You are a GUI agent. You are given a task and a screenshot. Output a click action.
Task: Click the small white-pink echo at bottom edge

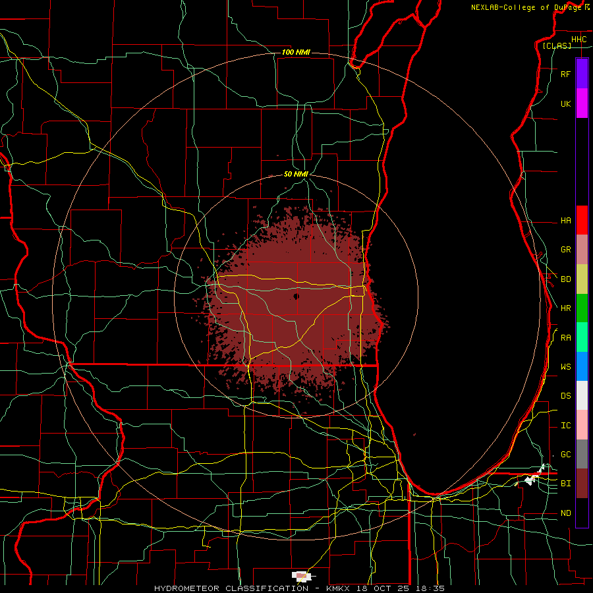point(302,577)
